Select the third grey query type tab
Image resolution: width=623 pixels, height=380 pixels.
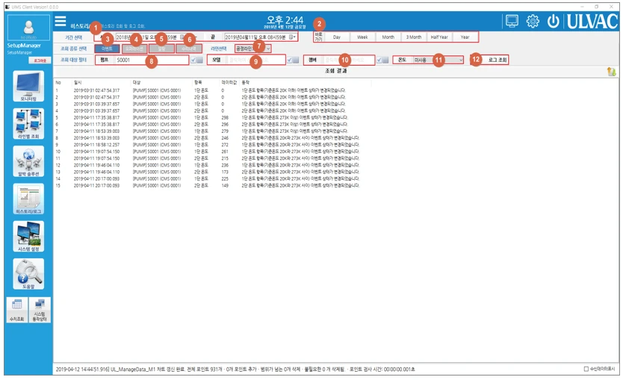tap(161, 49)
